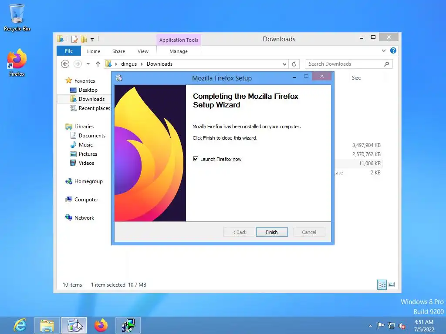Image resolution: width=446 pixels, height=334 pixels.
Task: Click the Back button in Firefox Setup
Action: coord(239,232)
